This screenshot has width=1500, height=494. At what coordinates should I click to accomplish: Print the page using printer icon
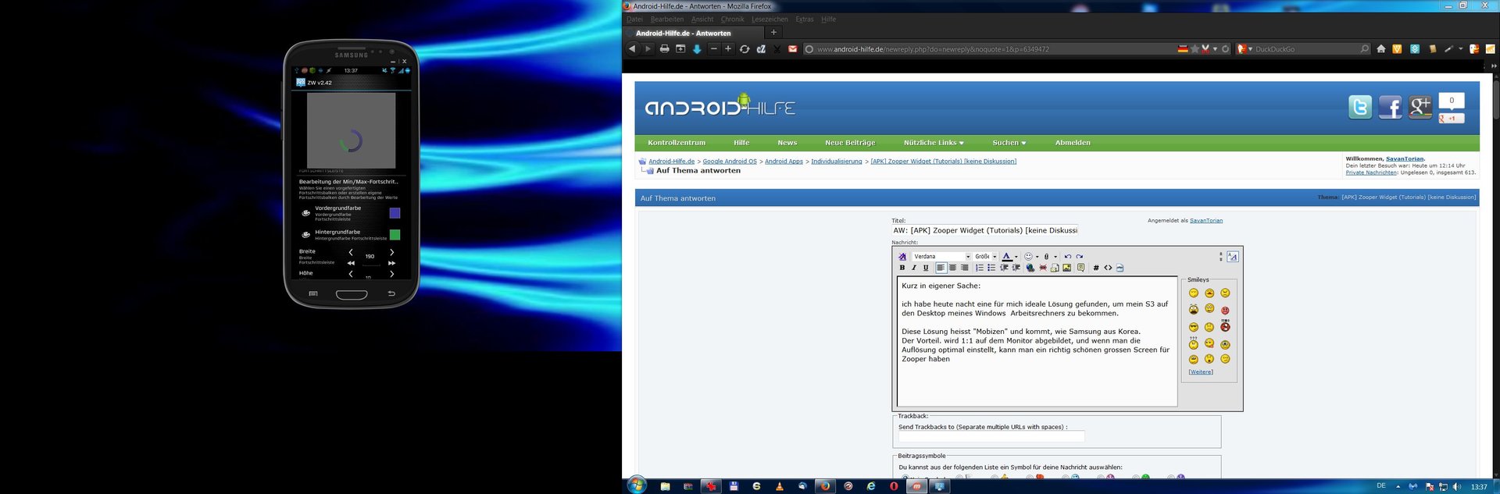(664, 49)
